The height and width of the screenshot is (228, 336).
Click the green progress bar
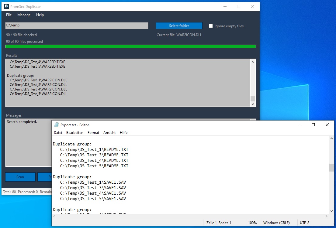point(130,46)
